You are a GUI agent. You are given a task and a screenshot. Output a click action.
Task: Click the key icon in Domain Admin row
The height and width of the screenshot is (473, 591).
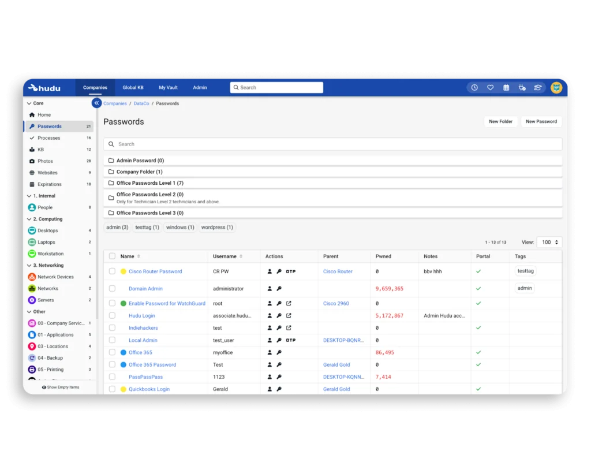tap(279, 289)
